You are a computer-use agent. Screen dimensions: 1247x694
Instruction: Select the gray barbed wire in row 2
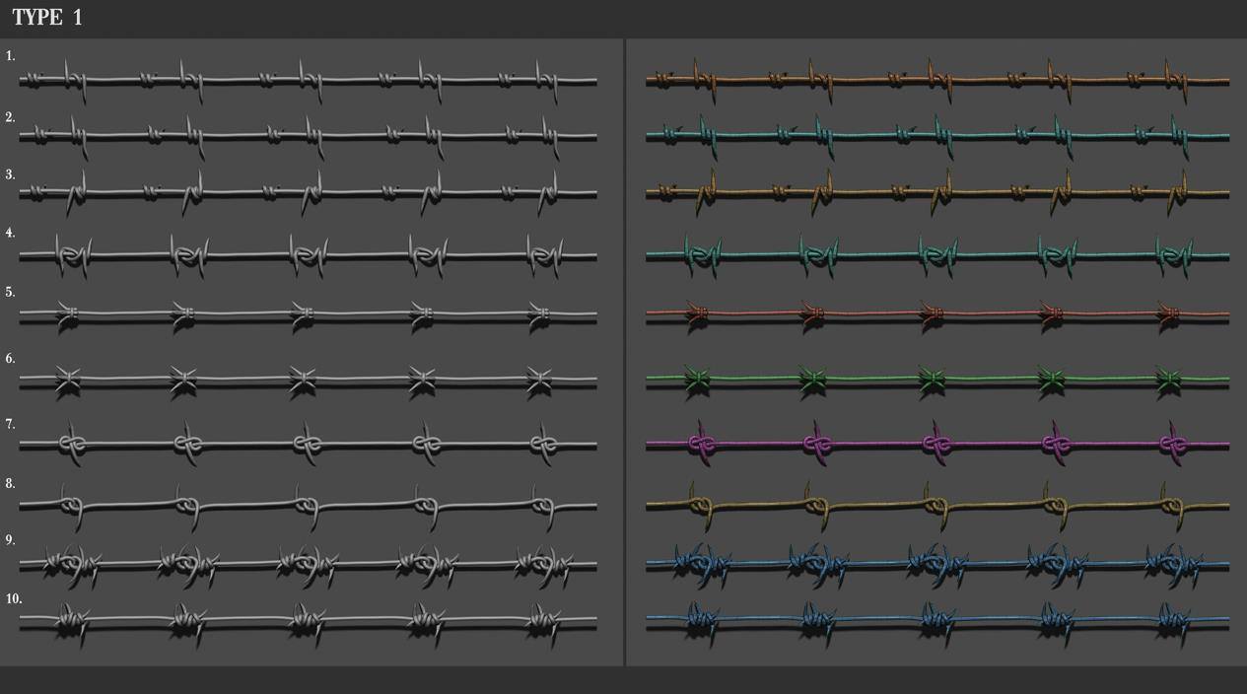[308, 136]
